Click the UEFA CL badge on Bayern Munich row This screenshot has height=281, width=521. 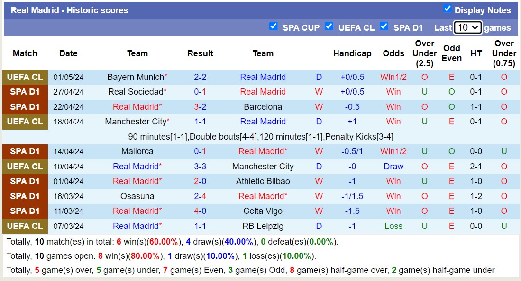(x=25, y=77)
